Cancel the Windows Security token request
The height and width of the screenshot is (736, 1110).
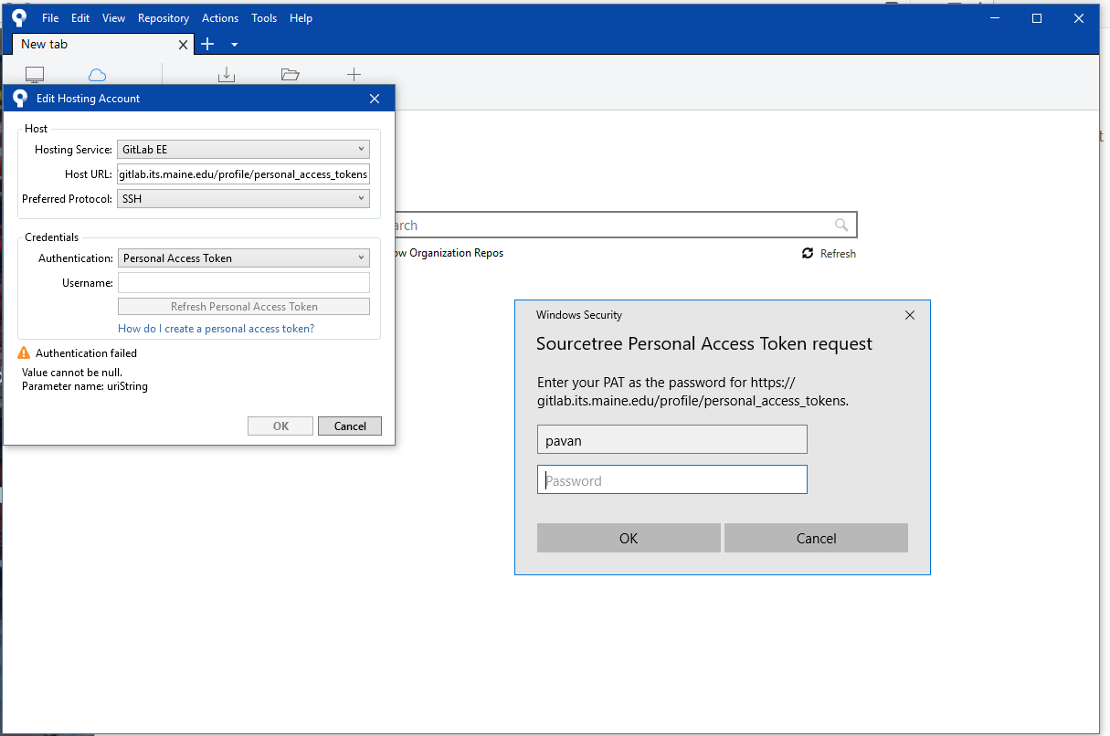(817, 538)
